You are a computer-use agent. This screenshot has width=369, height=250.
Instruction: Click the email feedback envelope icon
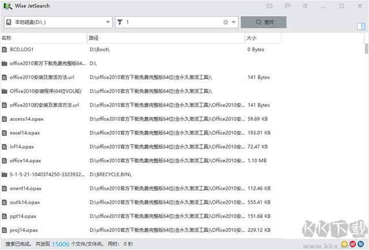269,6
